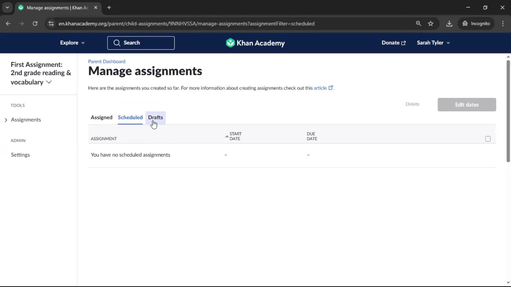Expand Assignments in the sidebar
The width and height of the screenshot is (511, 287).
point(26,120)
